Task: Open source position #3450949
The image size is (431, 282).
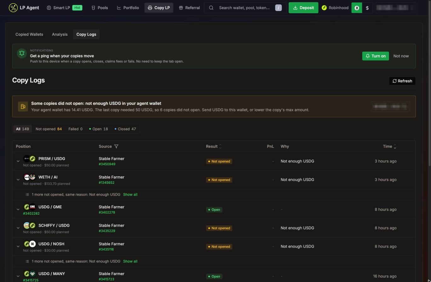Action: coord(107,164)
